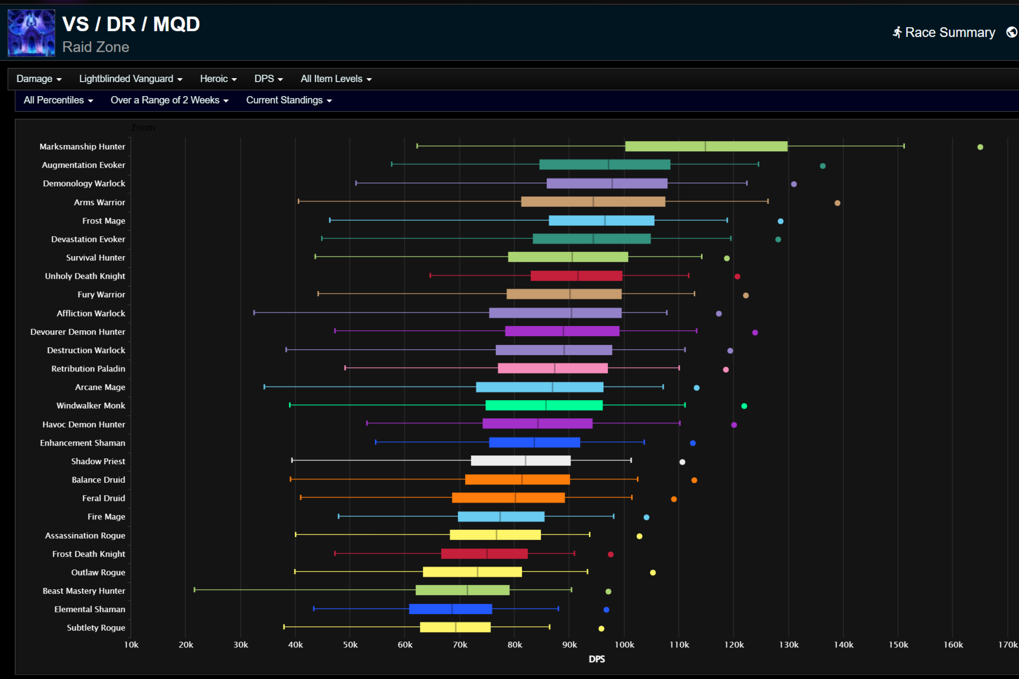1019x679 pixels.
Task: Open the Race Summary link
Action: (x=950, y=32)
